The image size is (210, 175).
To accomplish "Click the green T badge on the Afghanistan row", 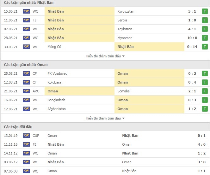I will point(205,109).
